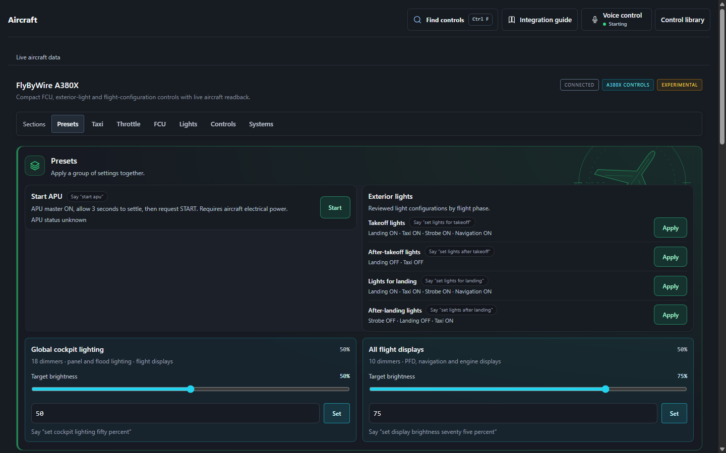Open the Integration guide book icon

point(512,20)
